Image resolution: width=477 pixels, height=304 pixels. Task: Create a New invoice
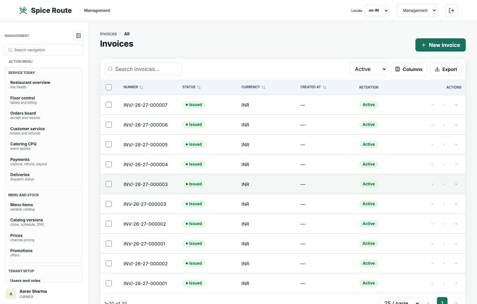(441, 45)
